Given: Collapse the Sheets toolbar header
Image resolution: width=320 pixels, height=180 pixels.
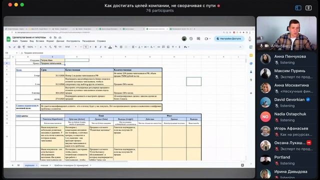Looking at the screenshot, I should [x=240, y=47].
